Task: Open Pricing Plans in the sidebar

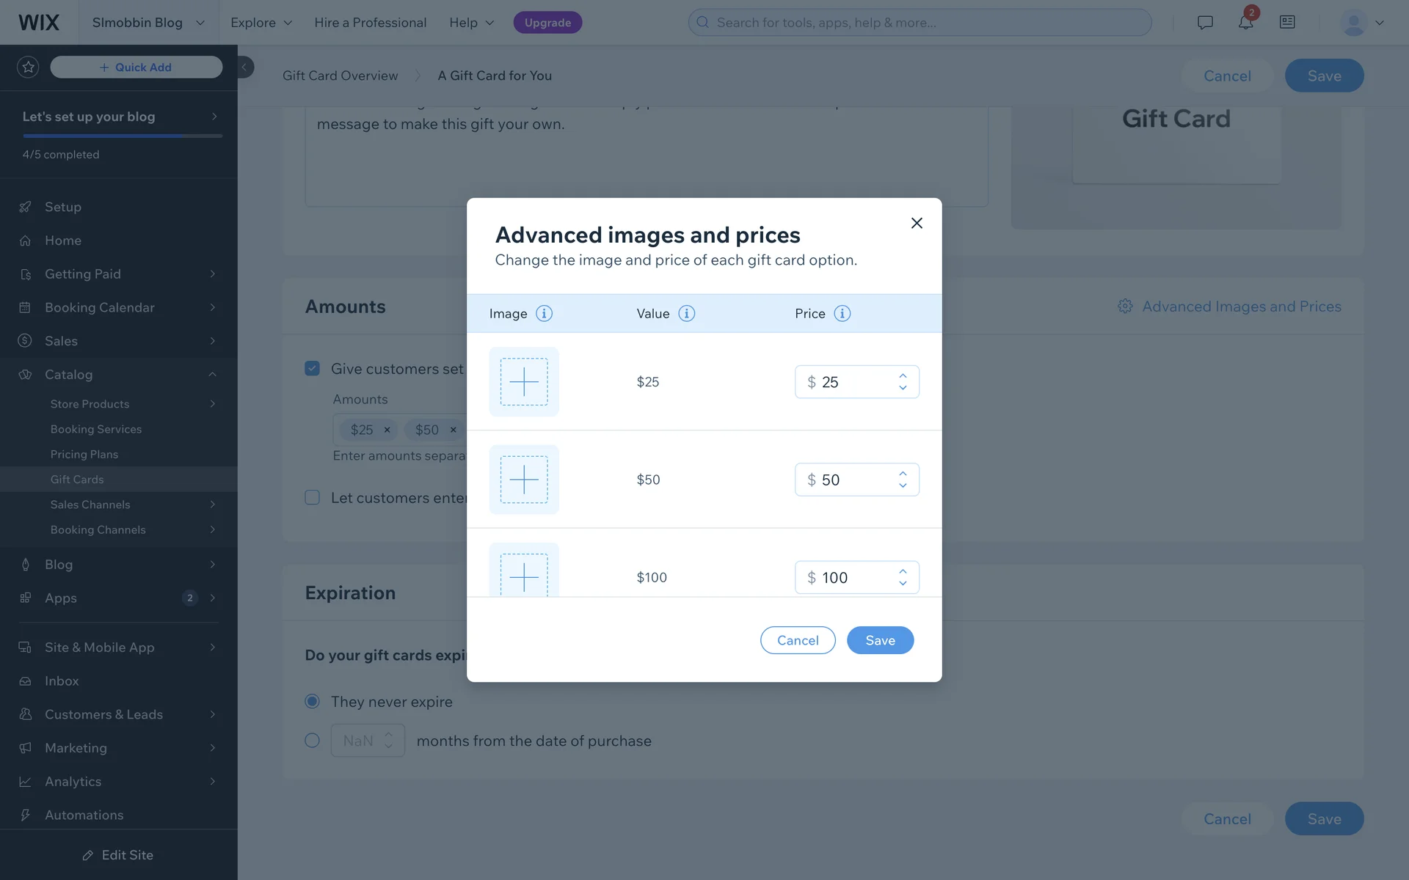Action: [84, 455]
